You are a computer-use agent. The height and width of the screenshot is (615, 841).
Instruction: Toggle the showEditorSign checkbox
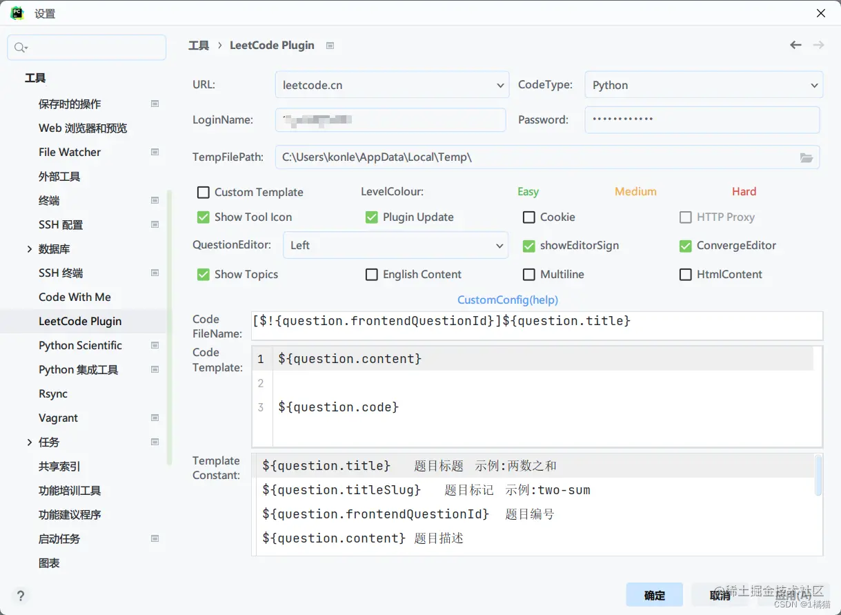coord(529,245)
